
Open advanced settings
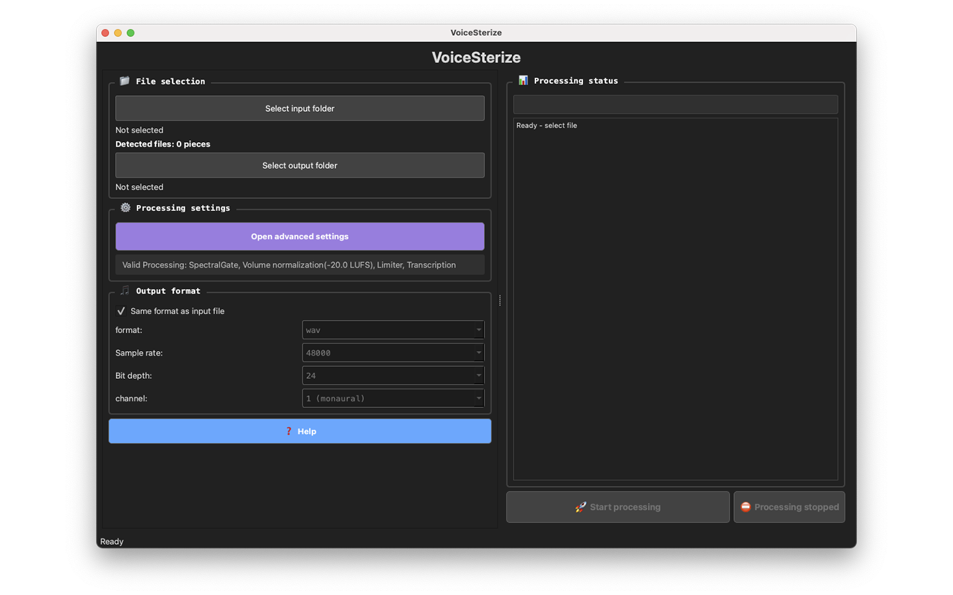tap(300, 236)
